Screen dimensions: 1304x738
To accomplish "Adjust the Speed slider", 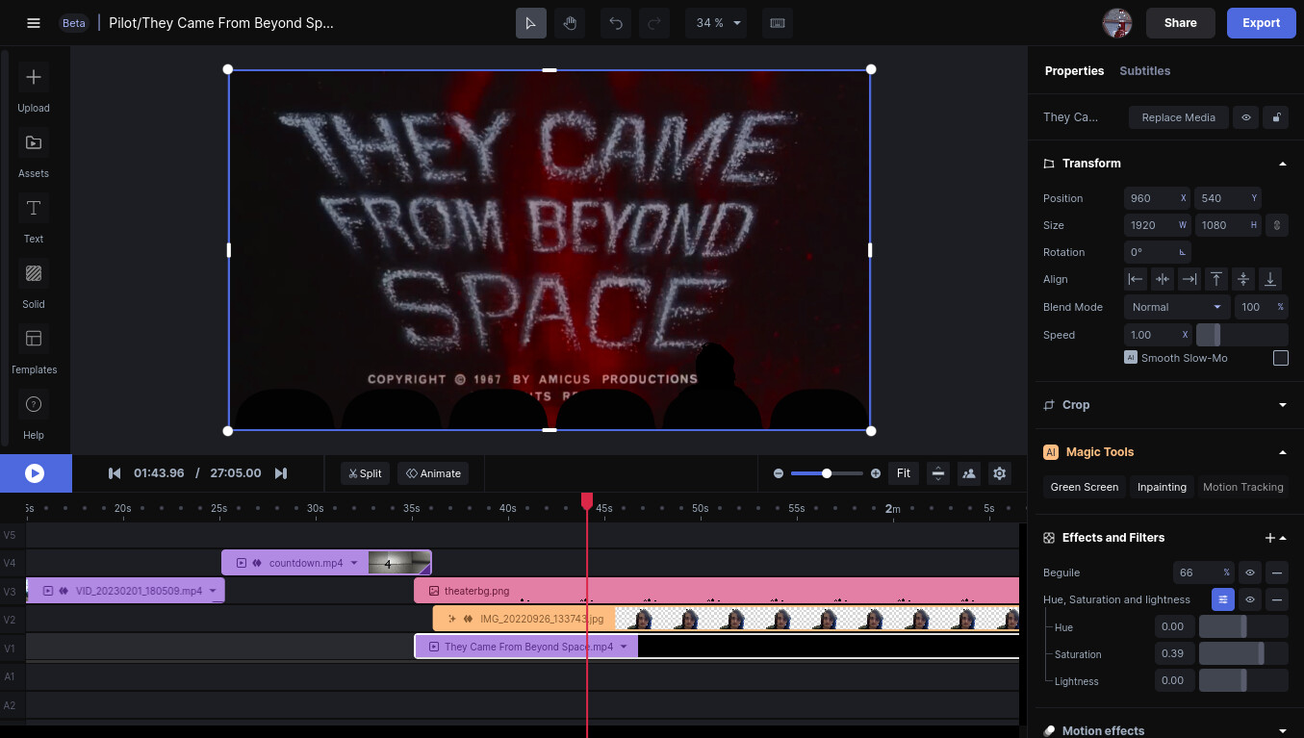I will coord(1241,335).
